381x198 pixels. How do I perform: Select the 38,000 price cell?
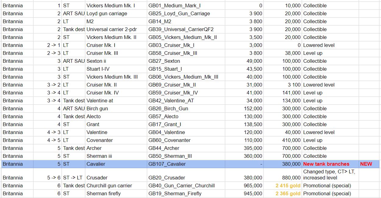point(283,53)
